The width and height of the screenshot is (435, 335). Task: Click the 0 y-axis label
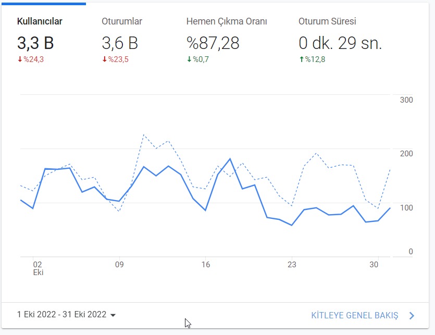411,252
